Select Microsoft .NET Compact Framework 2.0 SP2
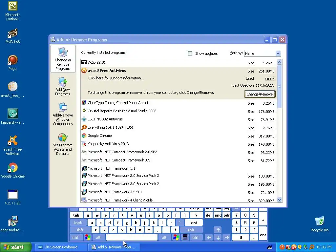 coord(178,152)
